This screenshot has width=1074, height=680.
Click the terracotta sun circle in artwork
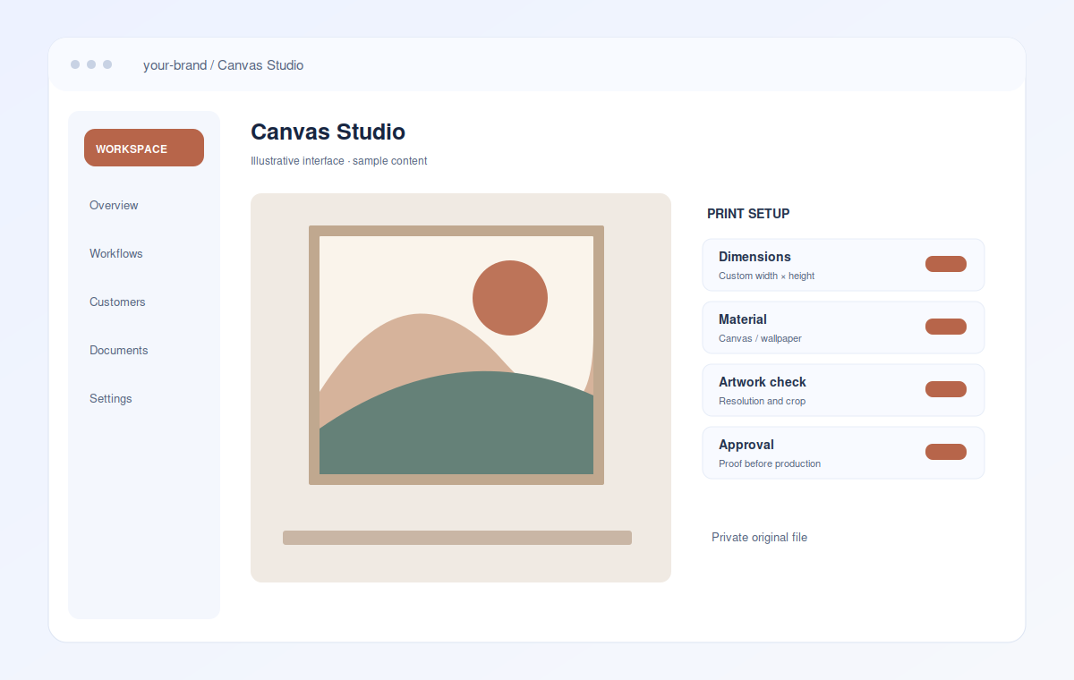click(510, 298)
